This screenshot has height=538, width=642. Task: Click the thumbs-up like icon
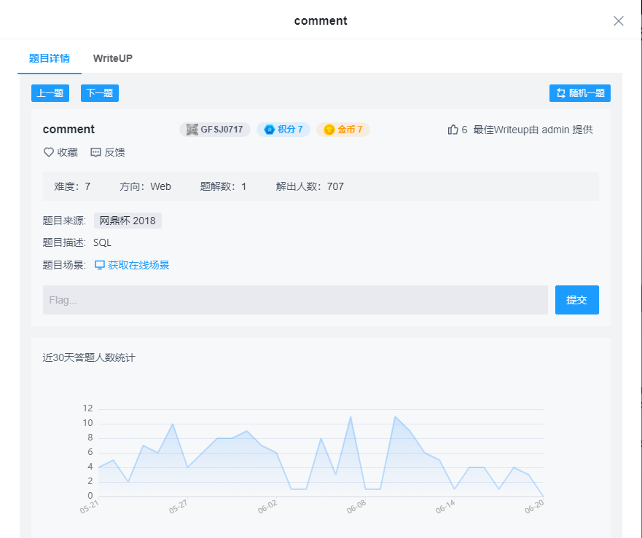[453, 130]
